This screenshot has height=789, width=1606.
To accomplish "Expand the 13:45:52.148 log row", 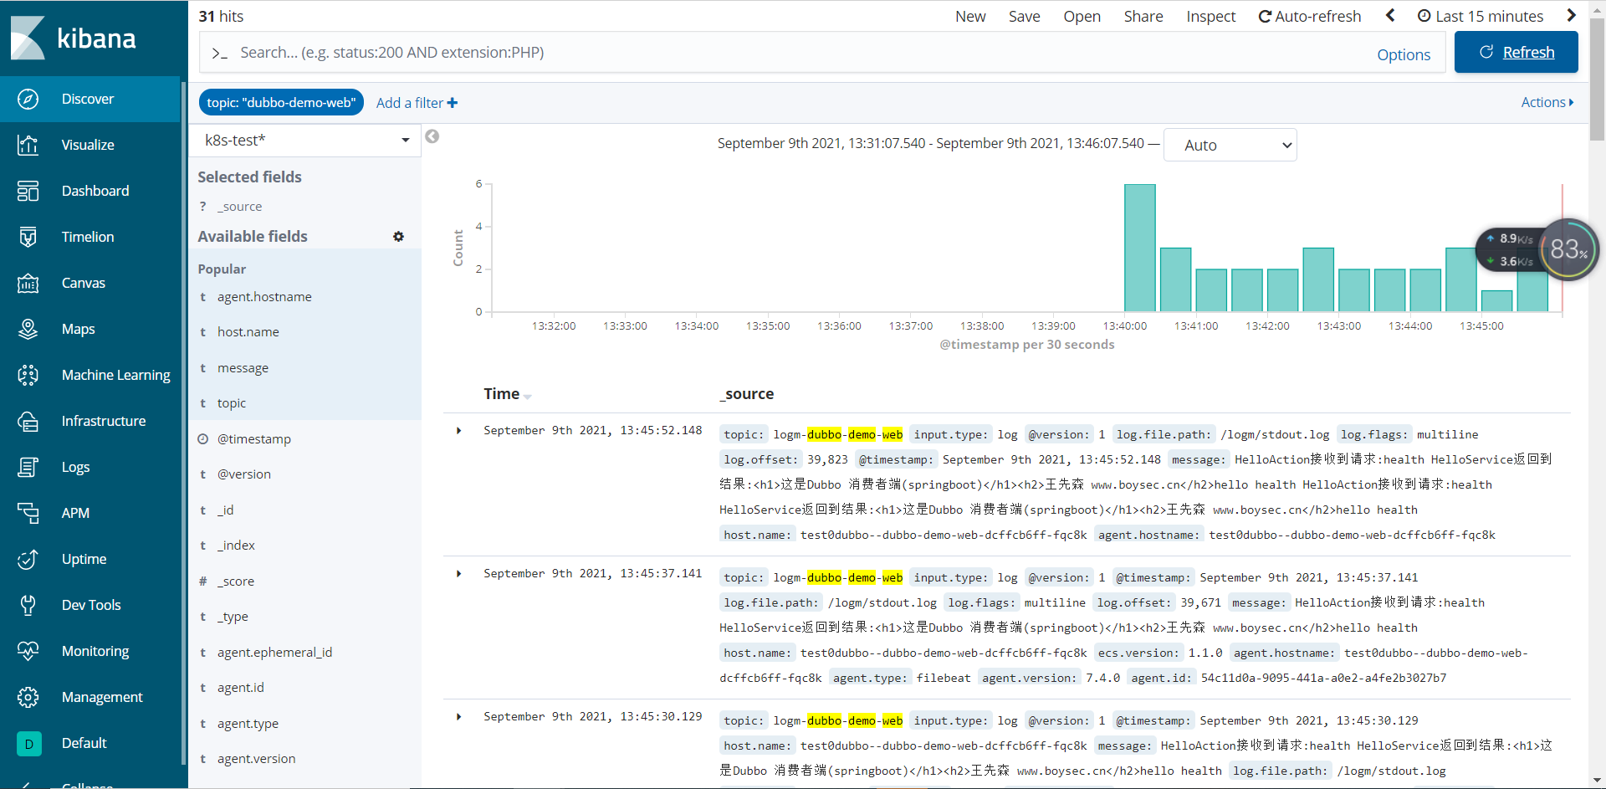I will (x=458, y=431).
